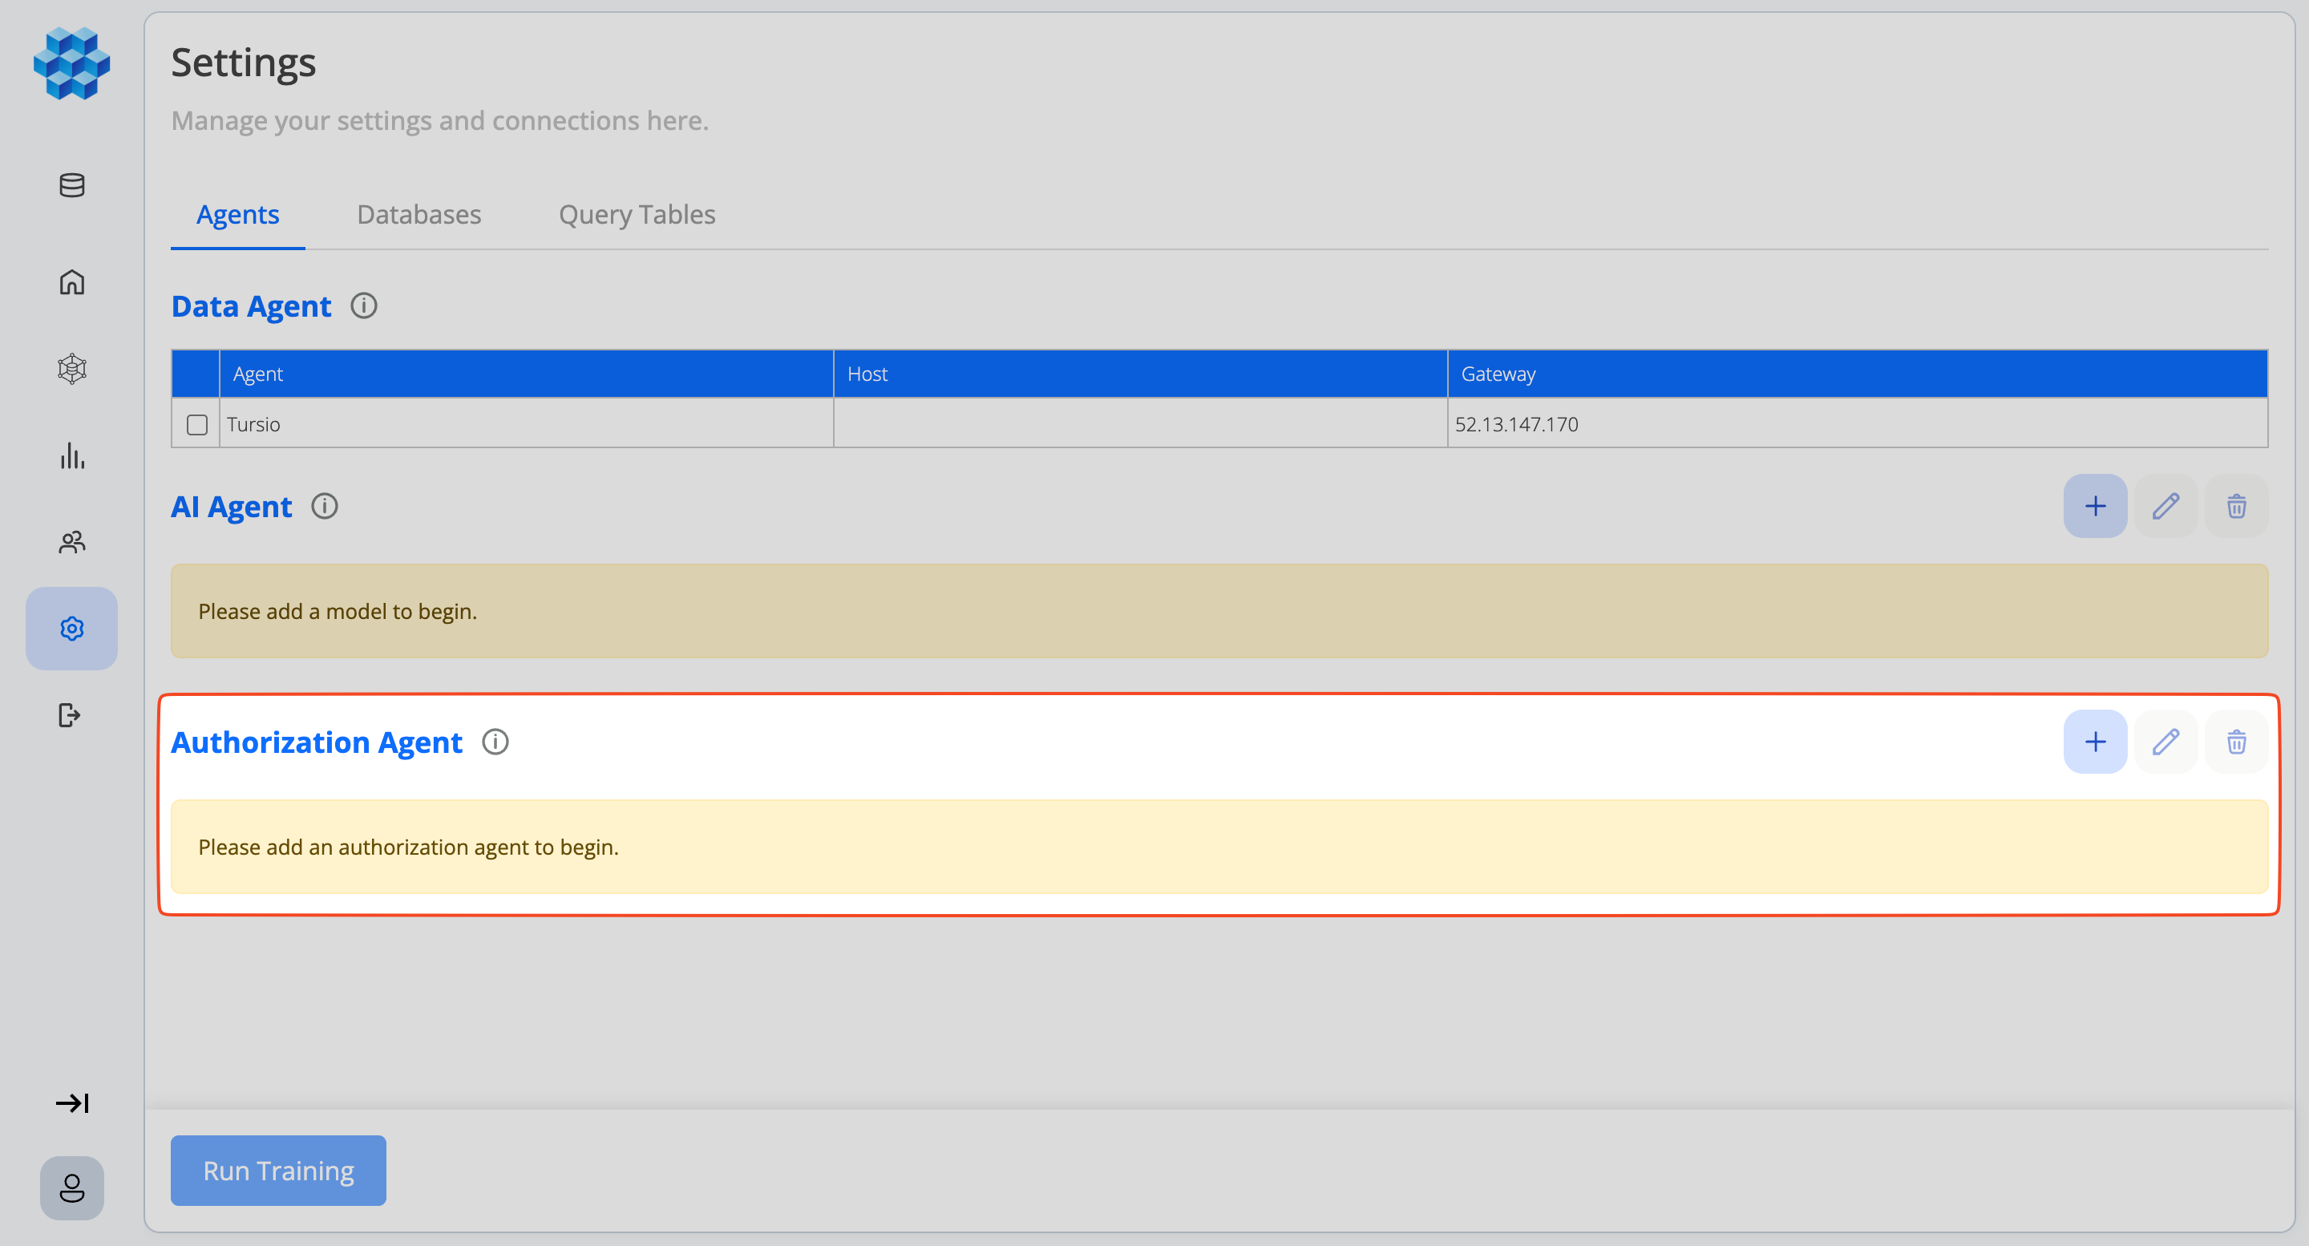Image resolution: width=2309 pixels, height=1246 pixels.
Task: Check the Tursio agent row checkbox
Action: pyautogui.click(x=197, y=424)
